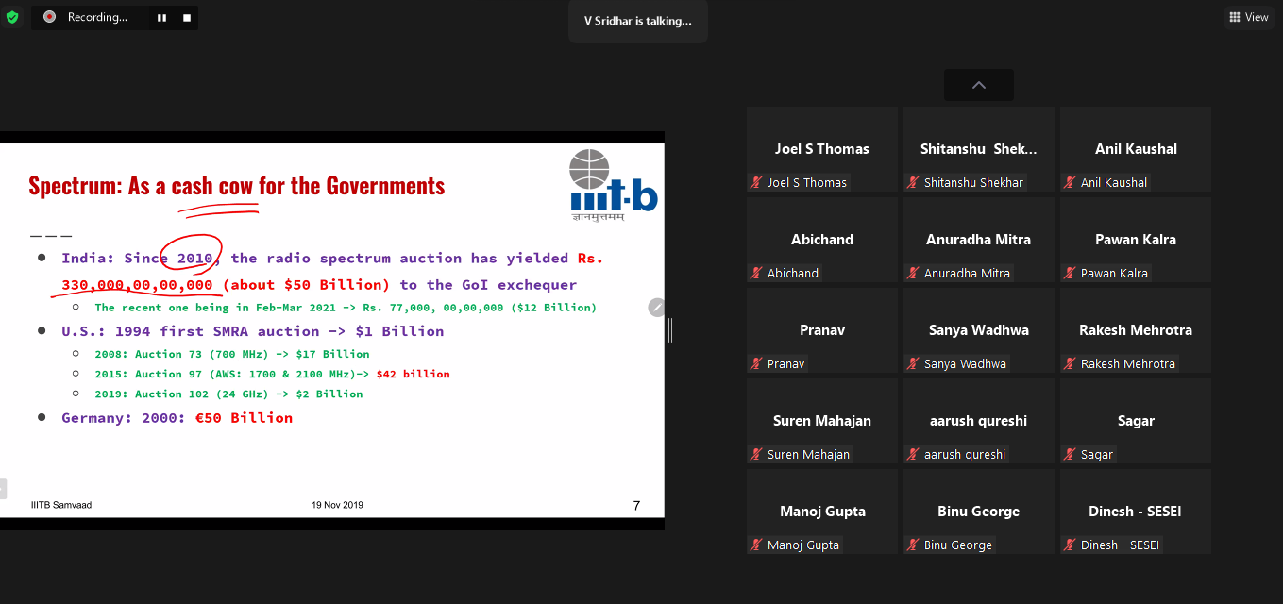Select Abichand participant tile

[822, 240]
